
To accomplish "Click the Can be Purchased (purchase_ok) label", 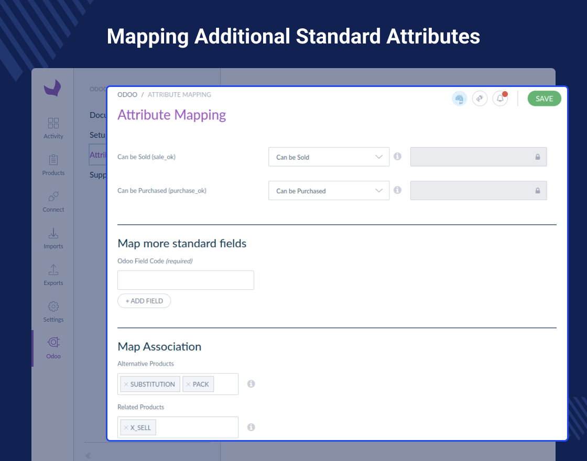I will coord(162,191).
